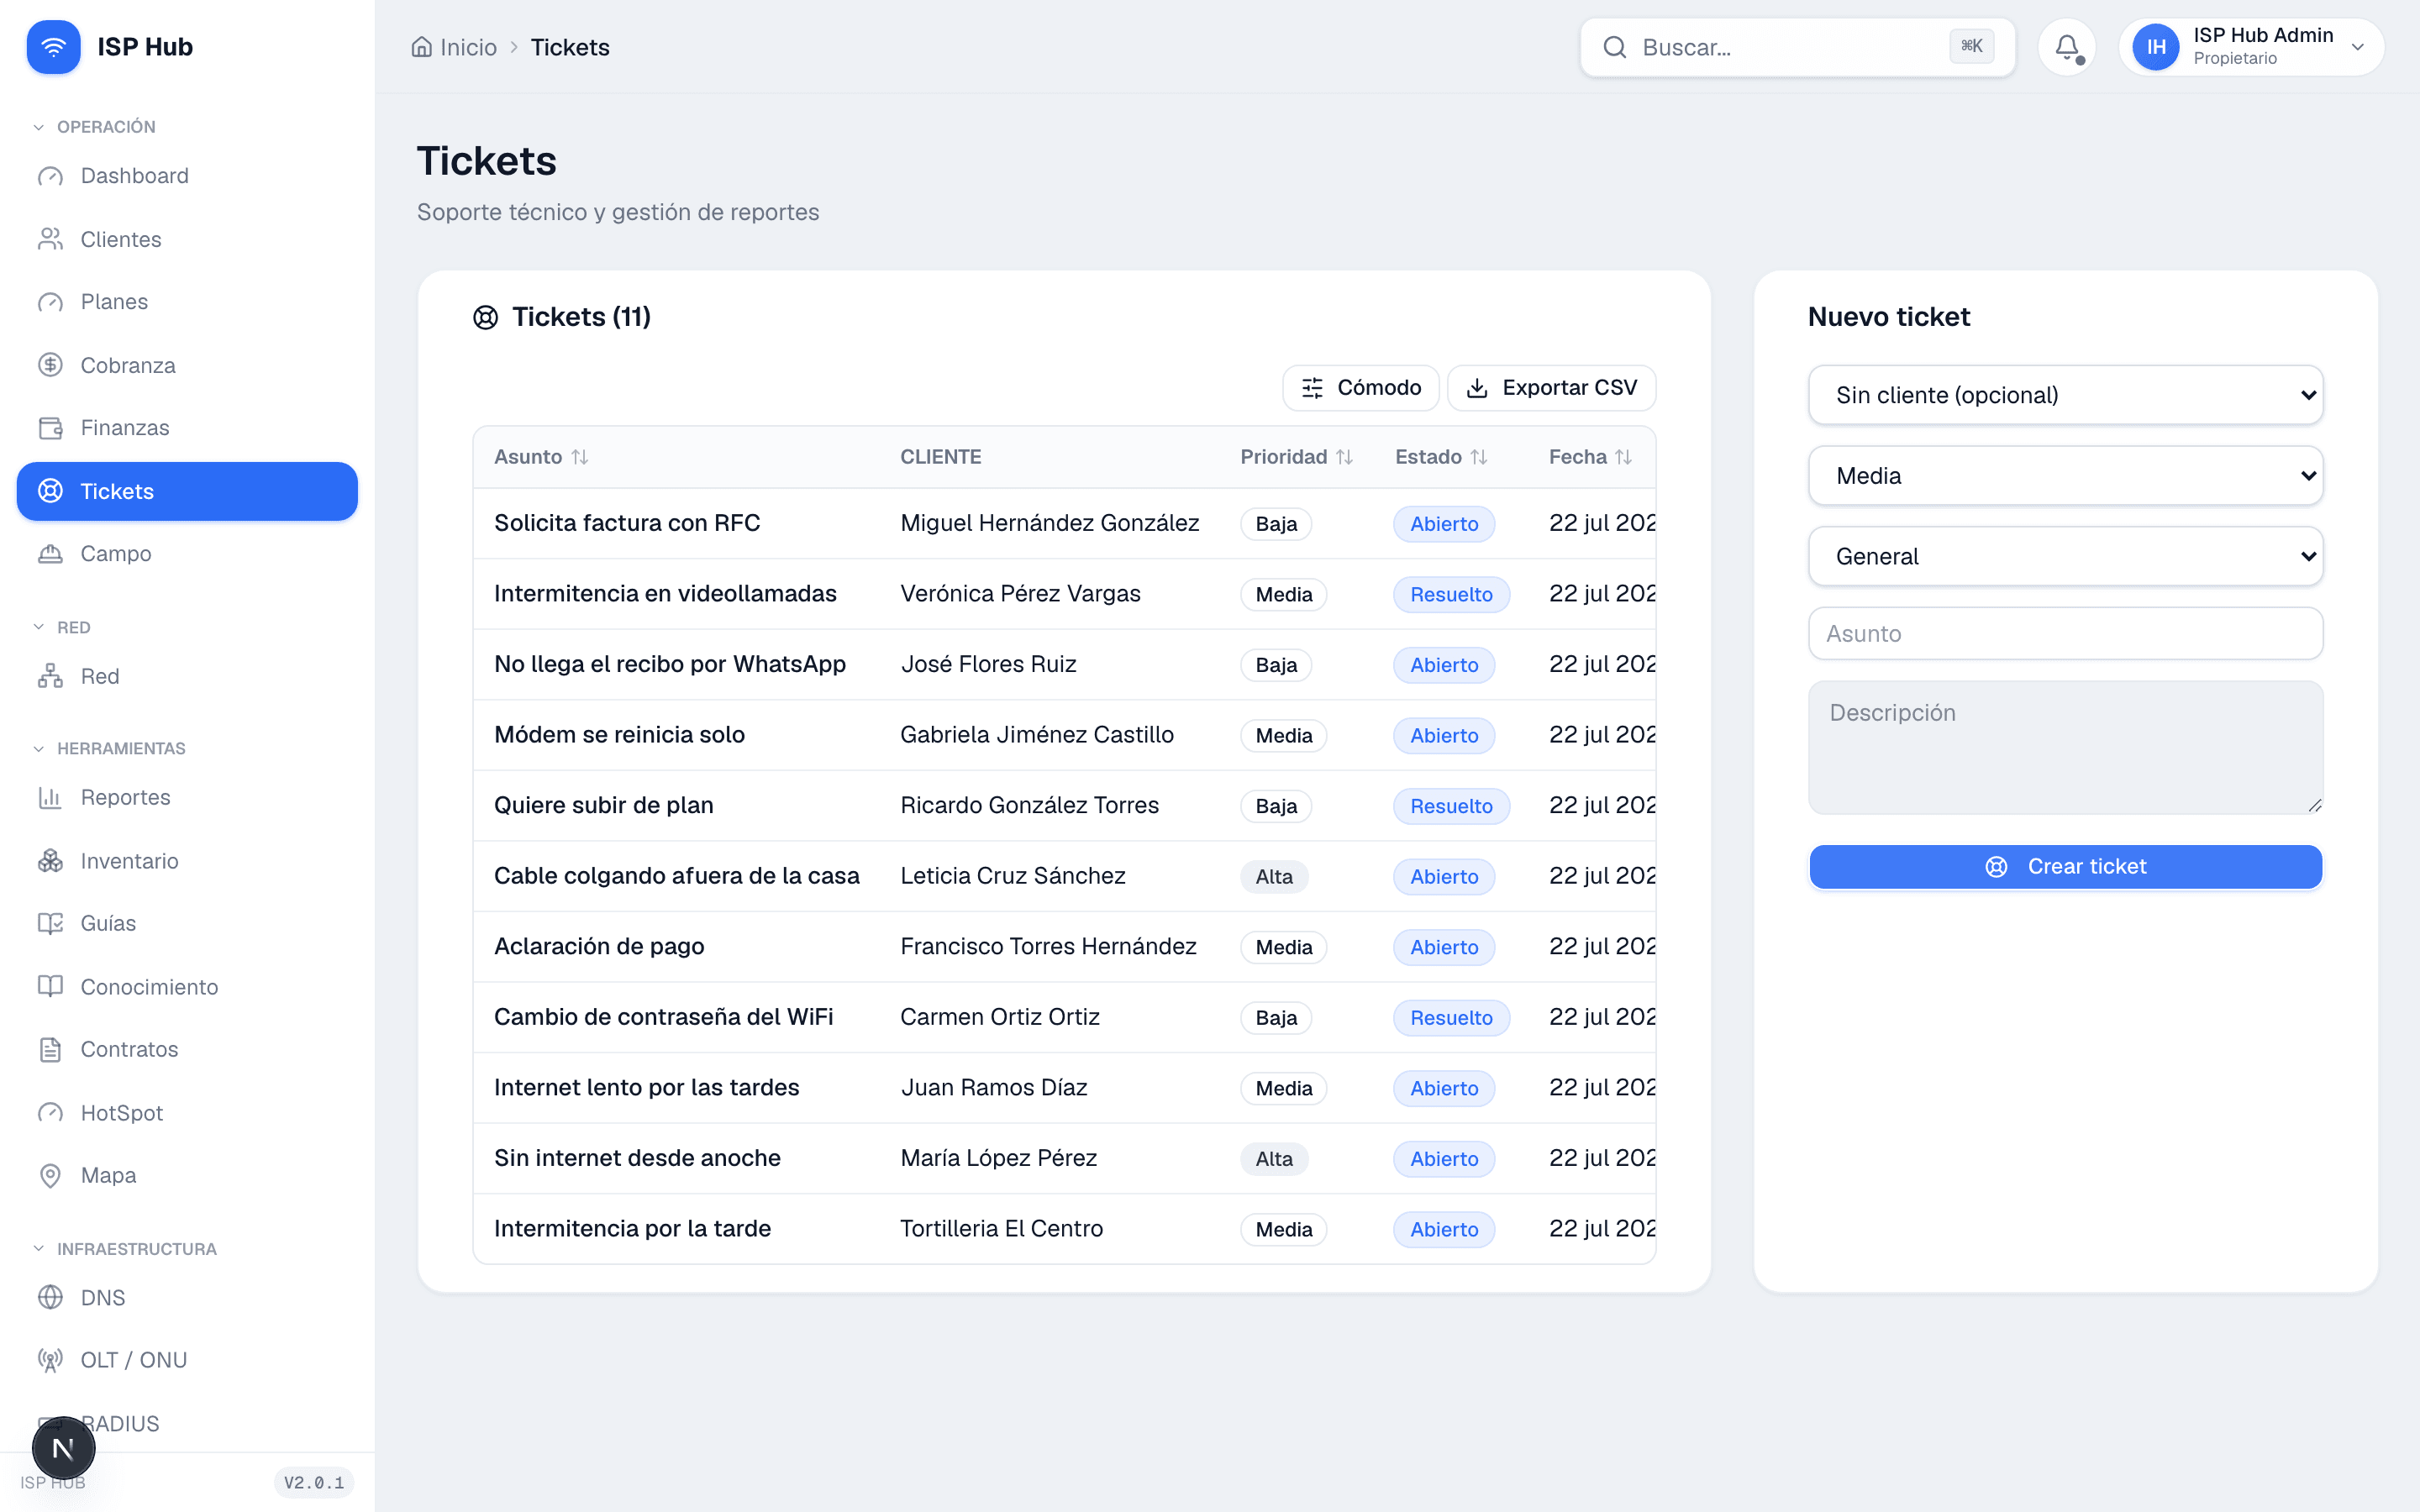Viewport: 2420px width, 1512px height.
Task: Click the HotSpot gauge icon
Action: 50,1113
